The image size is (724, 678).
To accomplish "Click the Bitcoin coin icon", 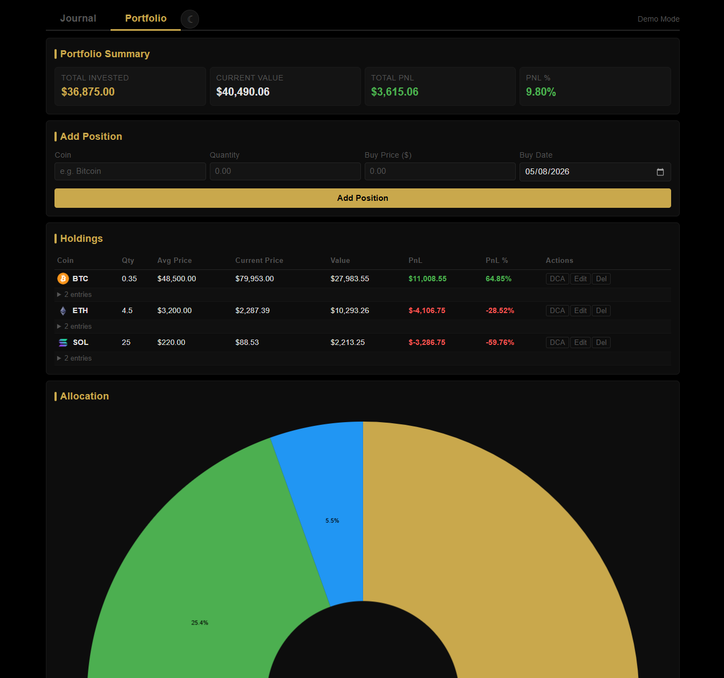I will click(x=63, y=279).
